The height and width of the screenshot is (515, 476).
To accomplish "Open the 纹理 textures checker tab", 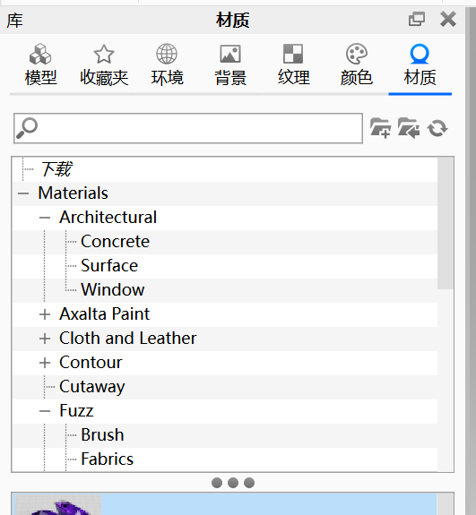I will 293,64.
